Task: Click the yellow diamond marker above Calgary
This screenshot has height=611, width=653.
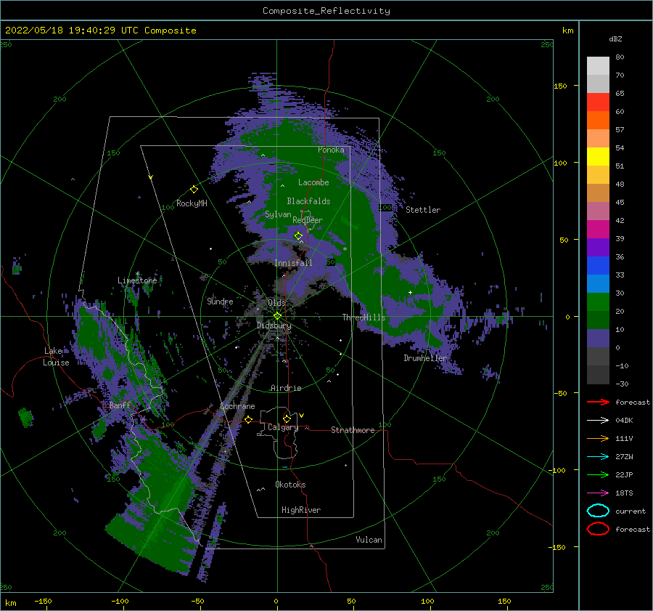Action: [287, 418]
